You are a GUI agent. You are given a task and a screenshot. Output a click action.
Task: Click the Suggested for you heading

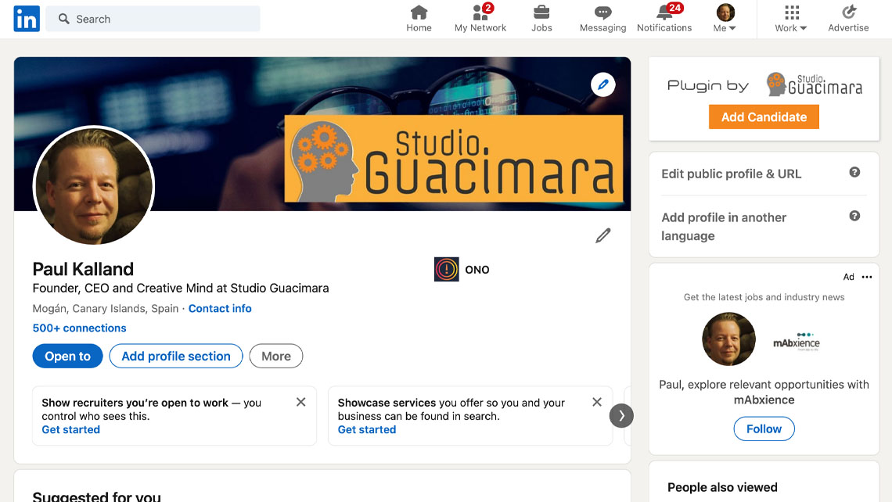pyautogui.click(x=97, y=496)
